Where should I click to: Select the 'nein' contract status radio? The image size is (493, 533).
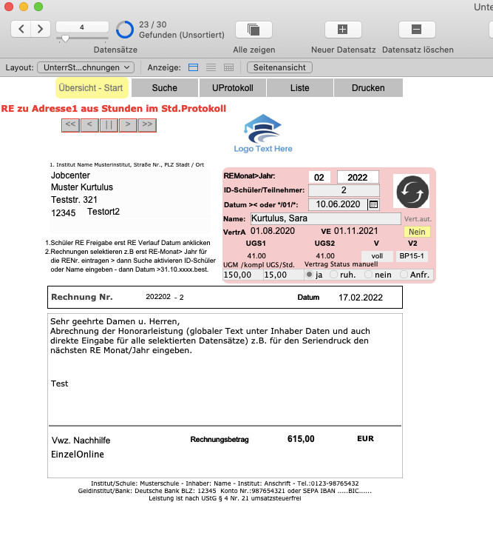click(368, 275)
